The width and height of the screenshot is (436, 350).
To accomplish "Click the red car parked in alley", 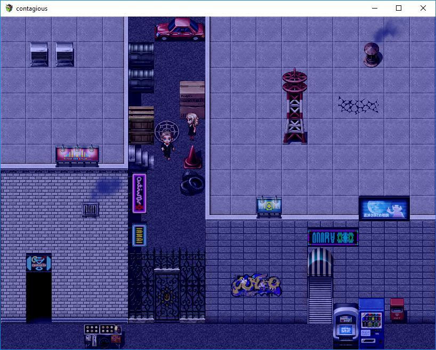I will (180, 29).
